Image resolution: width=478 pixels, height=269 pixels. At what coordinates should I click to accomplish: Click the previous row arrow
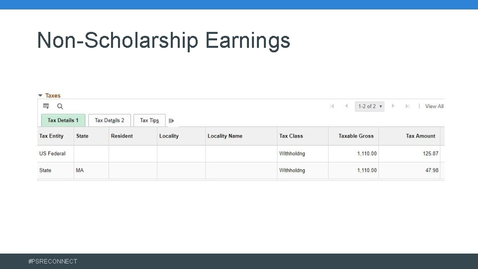click(346, 106)
